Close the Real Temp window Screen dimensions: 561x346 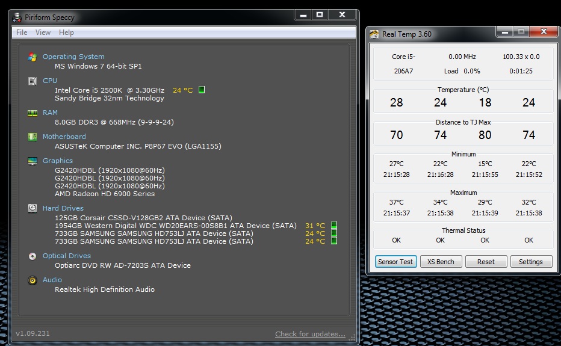click(x=544, y=31)
